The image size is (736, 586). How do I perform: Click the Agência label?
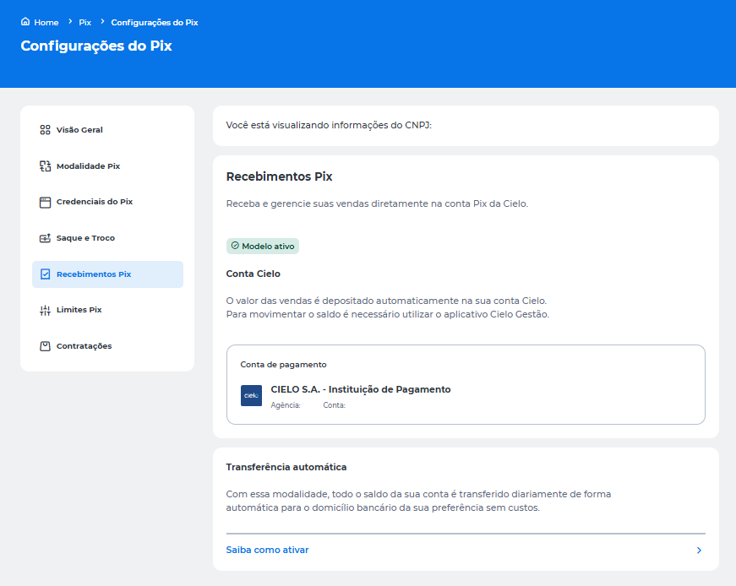(286, 405)
